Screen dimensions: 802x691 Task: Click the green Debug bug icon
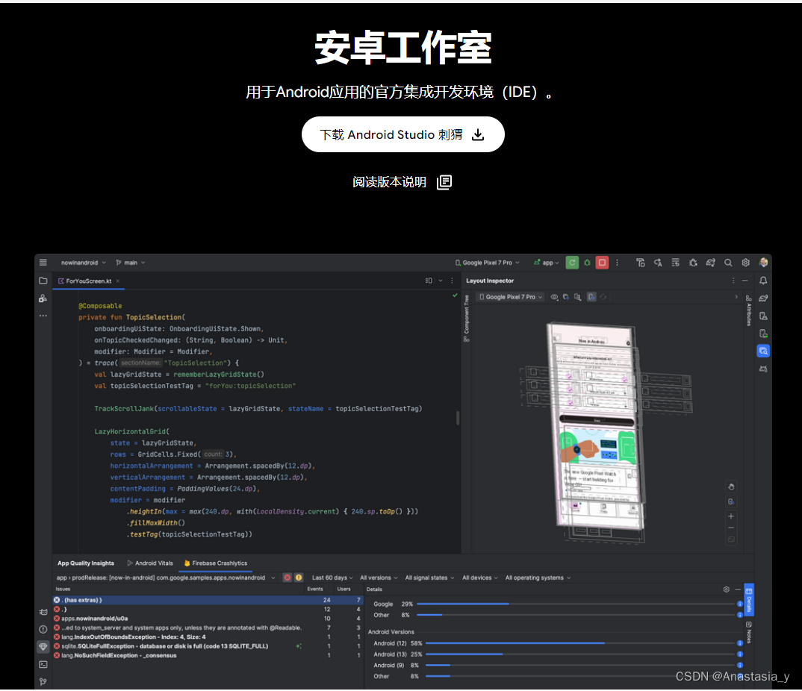click(587, 262)
